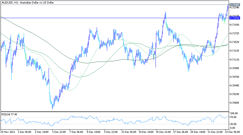
Task: Click RSI scale value 70.00
Action: pos(233,117)
